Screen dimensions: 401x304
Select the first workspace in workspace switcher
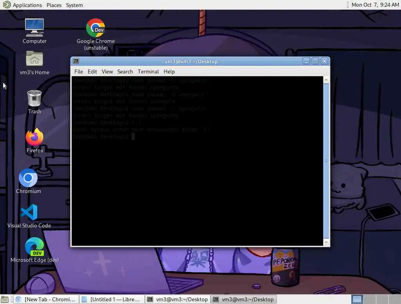(x=357, y=299)
